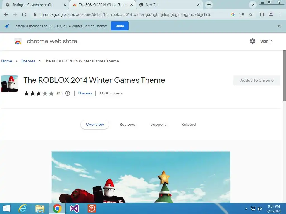This screenshot has height=214, width=286.
Task: Share this page with the share icon
Action: point(242,14)
